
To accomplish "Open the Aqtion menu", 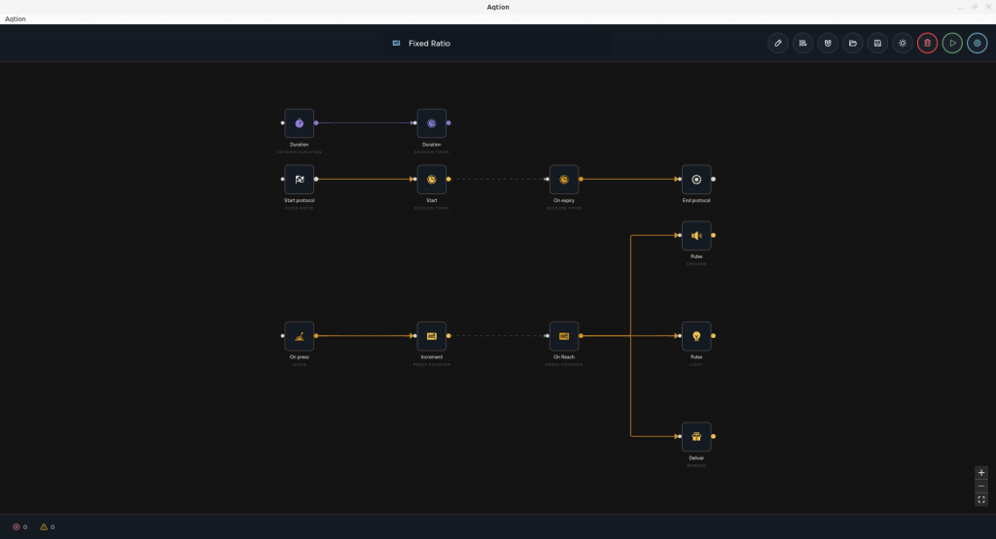I will pyautogui.click(x=16, y=19).
